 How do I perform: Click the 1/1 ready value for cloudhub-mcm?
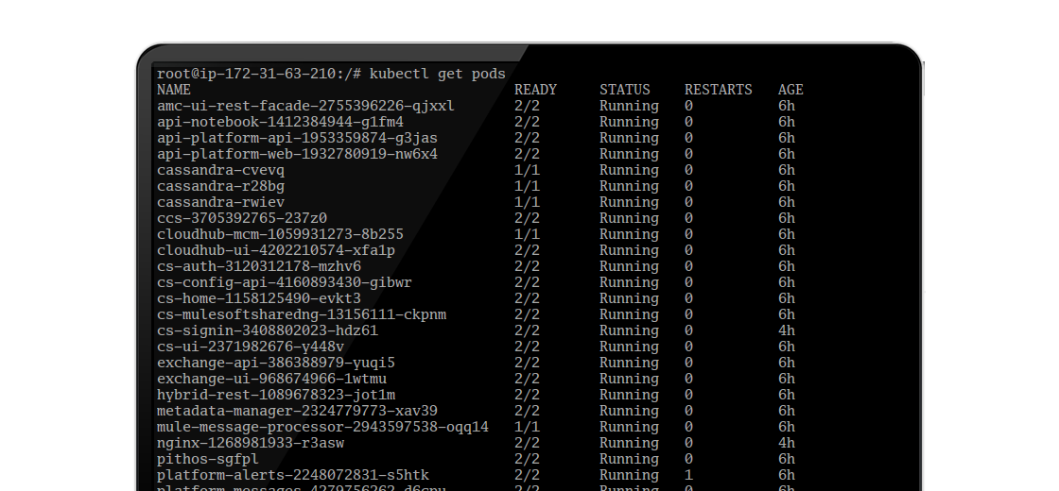tap(527, 235)
